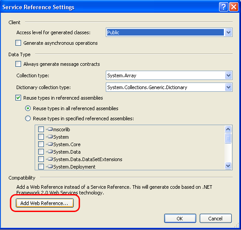The height and width of the screenshot is (230, 241).
Task: Expand the Collection type dropdown
Action: click(228, 75)
